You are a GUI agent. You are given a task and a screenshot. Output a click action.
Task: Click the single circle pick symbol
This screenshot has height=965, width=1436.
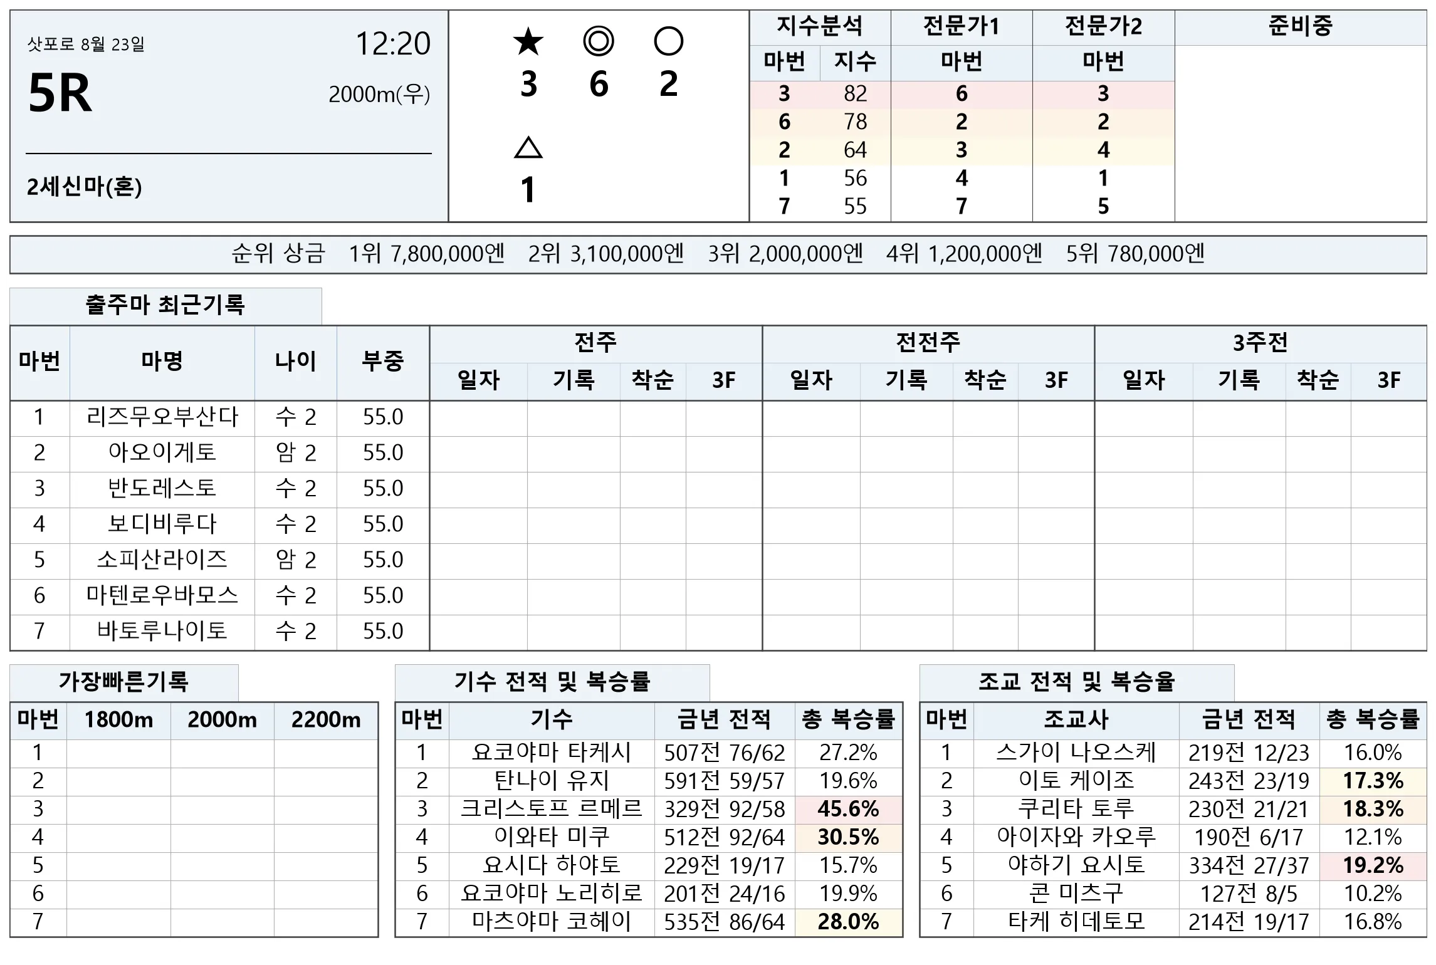coord(668,41)
